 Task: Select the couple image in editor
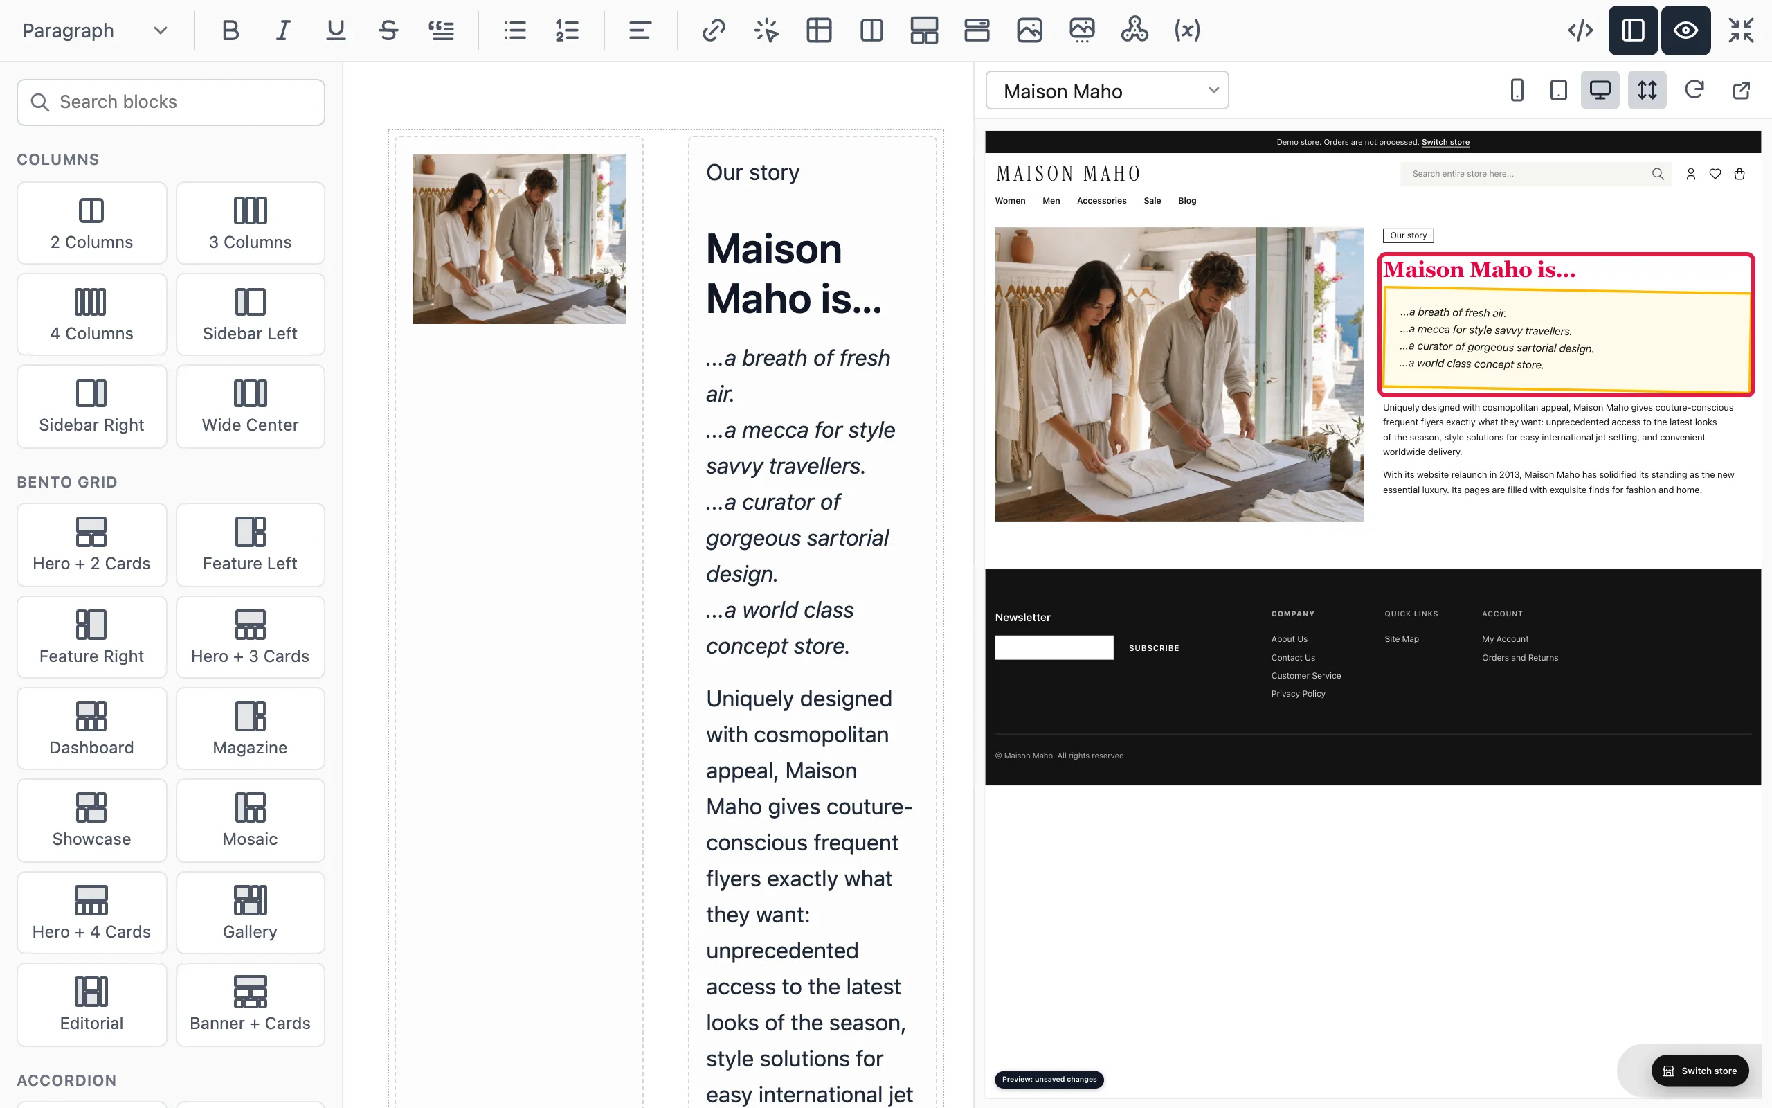coord(518,239)
